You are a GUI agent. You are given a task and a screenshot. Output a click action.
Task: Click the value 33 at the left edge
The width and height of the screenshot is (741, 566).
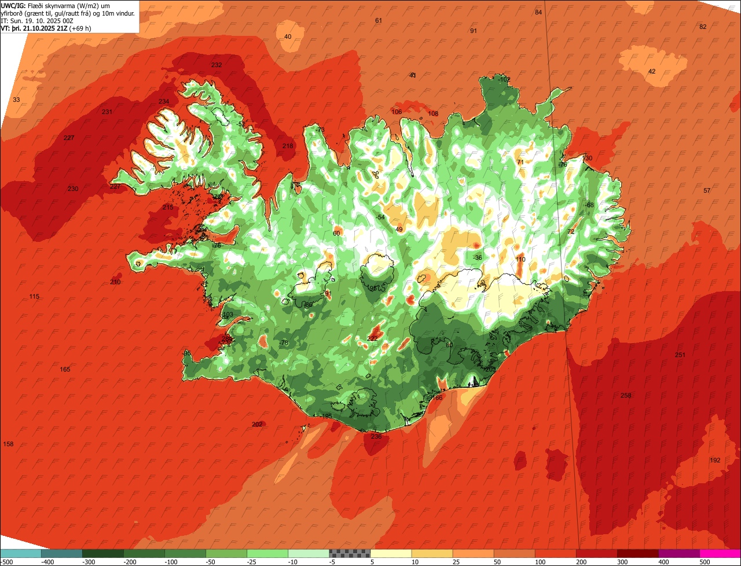coord(16,100)
